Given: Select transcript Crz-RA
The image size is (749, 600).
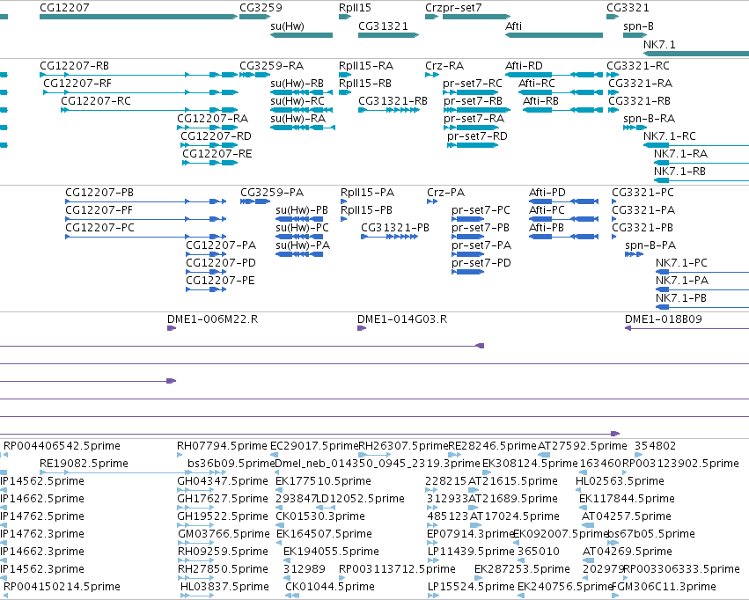Looking at the screenshot, I should pyautogui.click(x=444, y=66).
